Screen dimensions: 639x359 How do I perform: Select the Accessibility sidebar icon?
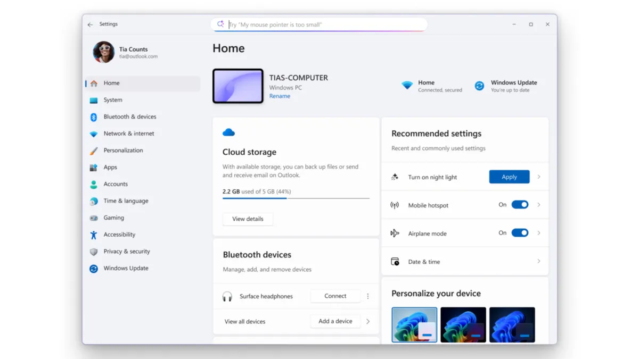click(x=94, y=234)
